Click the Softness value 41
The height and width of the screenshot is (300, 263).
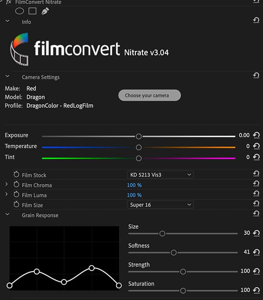(247, 252)
